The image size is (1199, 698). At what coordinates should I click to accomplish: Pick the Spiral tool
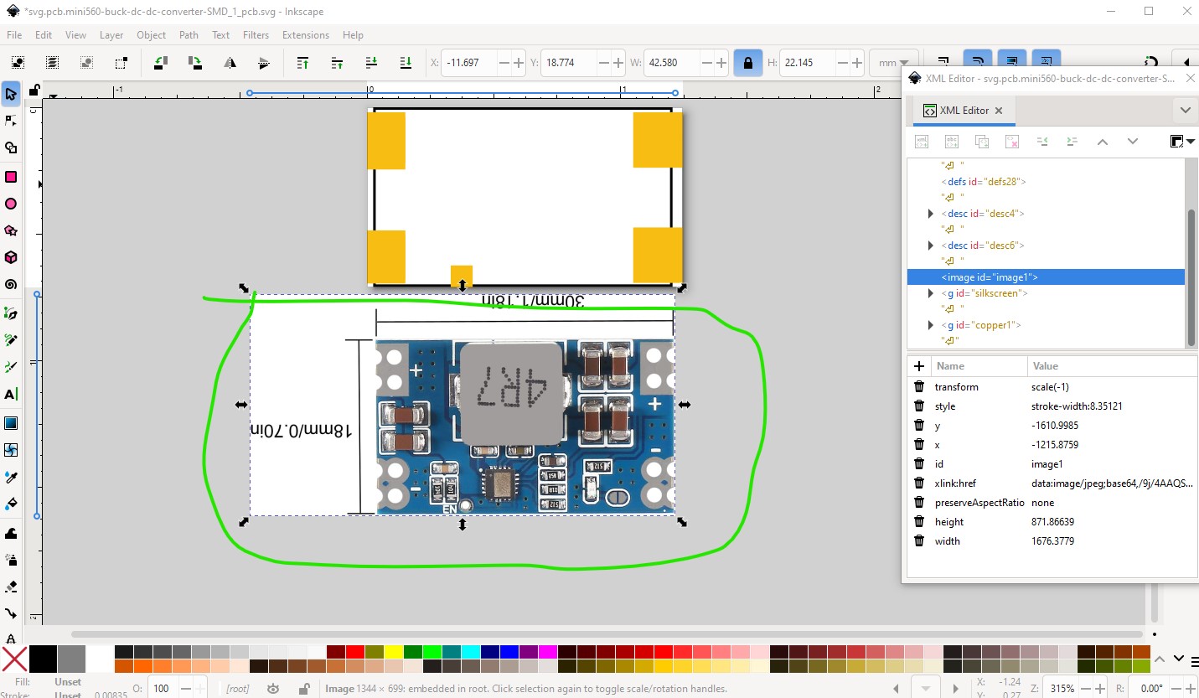pyautogui.click(x=11, y=285)
